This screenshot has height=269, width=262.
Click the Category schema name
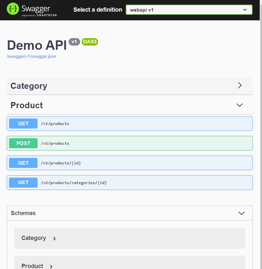tap(34, 238)
